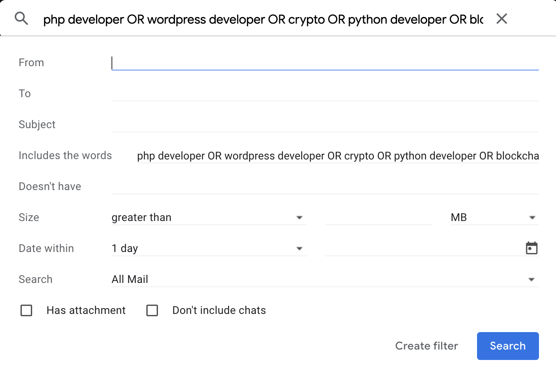Viewport: 556px width, 377px height.
Task: Enable the Don't include chats checkbox
Action: point(152,310)
